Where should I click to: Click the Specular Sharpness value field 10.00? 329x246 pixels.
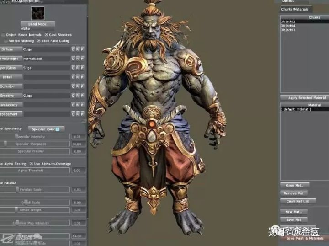[x=79, y=144]
